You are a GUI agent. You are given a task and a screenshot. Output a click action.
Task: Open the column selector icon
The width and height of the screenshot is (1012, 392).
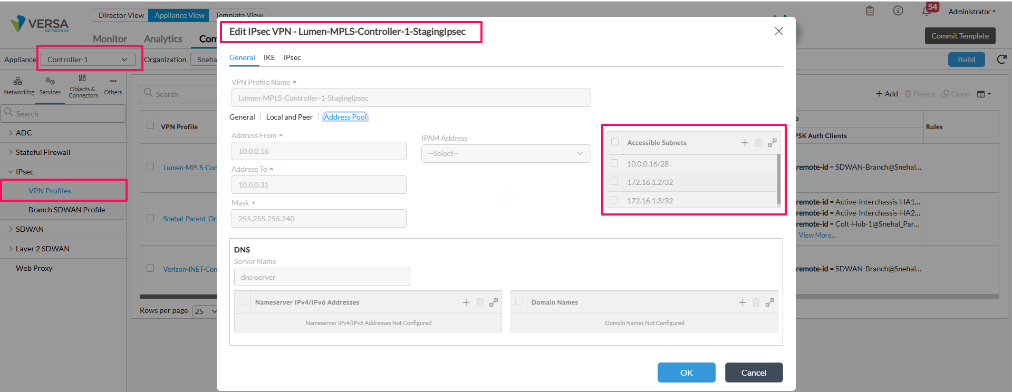(984, 94)
